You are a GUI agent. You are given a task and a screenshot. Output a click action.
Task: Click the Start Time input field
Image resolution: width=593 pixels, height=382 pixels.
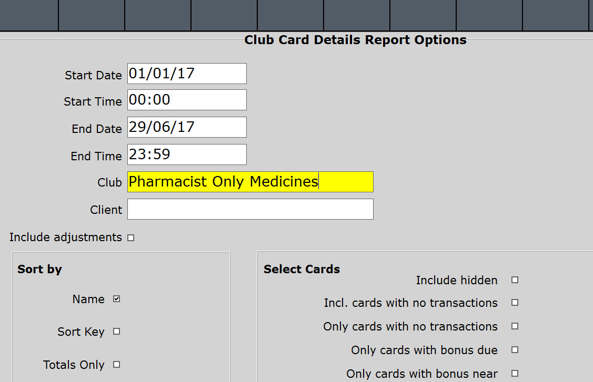pyautogui.click(x=187, y=100)
